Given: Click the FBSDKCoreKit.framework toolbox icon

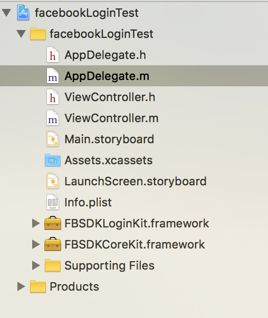Looking at the screenshot, I should pyautogui.click(x=53, y=244).
